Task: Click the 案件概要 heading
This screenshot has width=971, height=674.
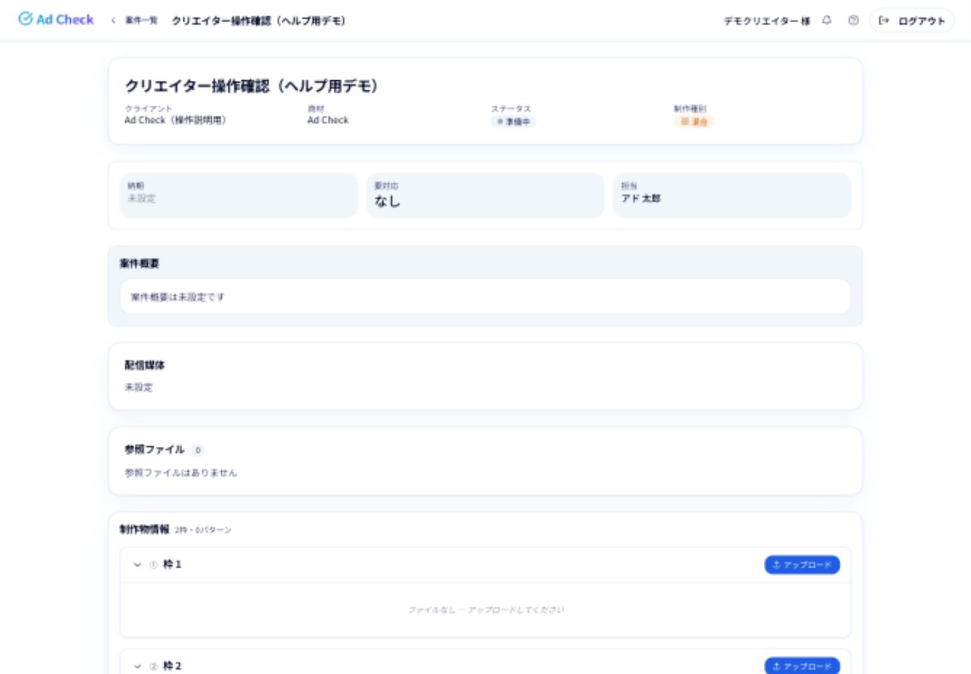Action: point(140,264)
